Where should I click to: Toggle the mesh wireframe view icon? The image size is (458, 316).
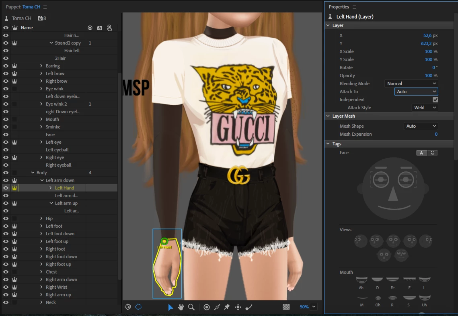(x=127, y=307)
